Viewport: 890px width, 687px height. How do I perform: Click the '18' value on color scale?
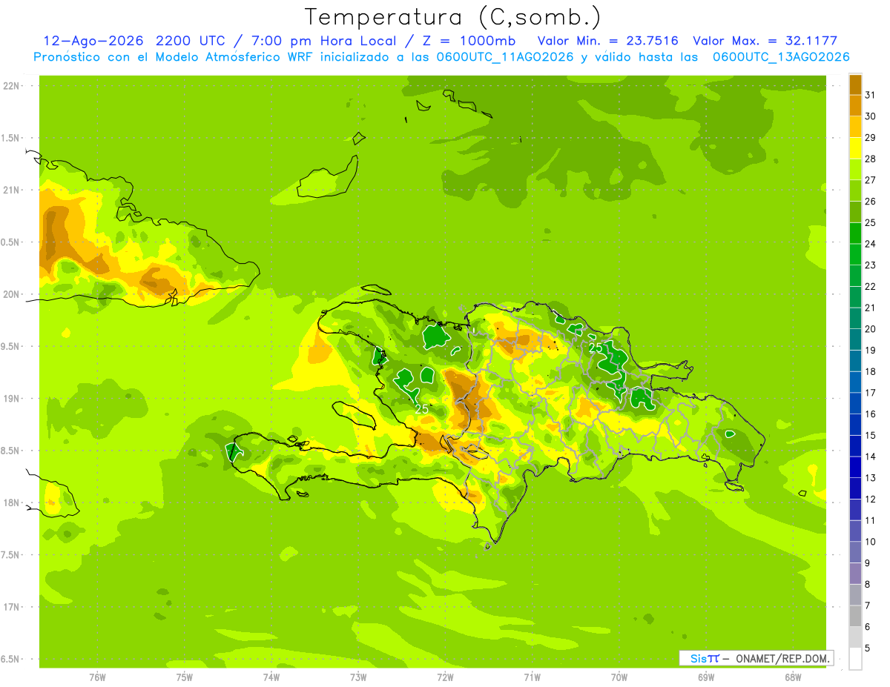coord(871,371)
